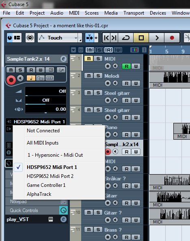Toggle monitor on first Steel gitarr track

pos(115,101)
